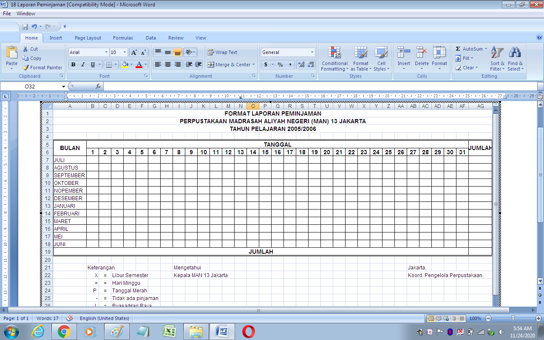
Task: Toggle Bold formatting
Action: (x=73, y=65)
